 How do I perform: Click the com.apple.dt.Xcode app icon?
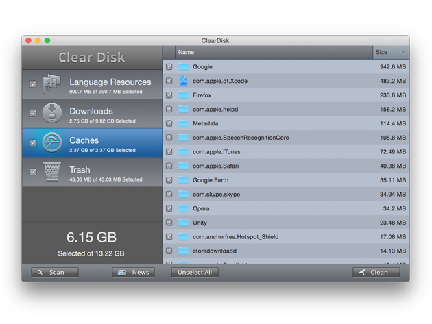point(183,81)
